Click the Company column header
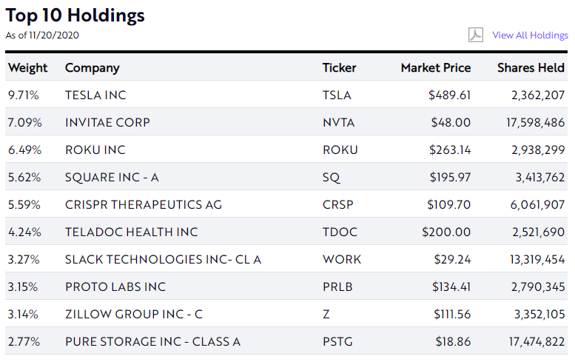 pyautogui.click(x=92, y=68)
